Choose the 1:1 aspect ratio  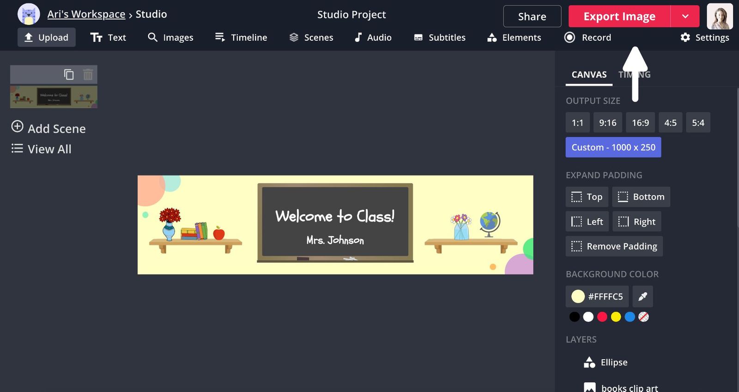(x=577, y=122)
